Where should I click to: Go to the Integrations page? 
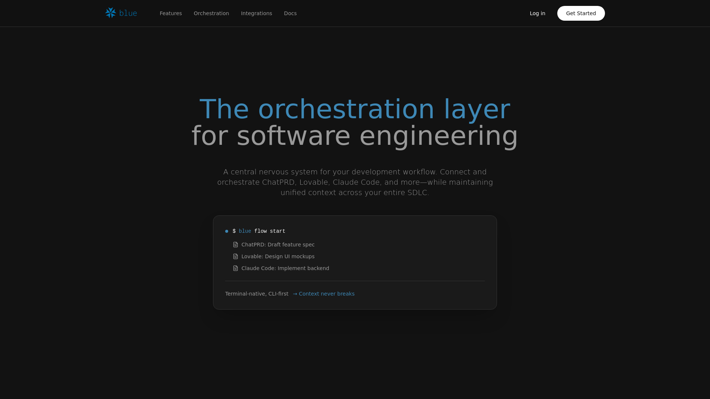pos(257,13)
